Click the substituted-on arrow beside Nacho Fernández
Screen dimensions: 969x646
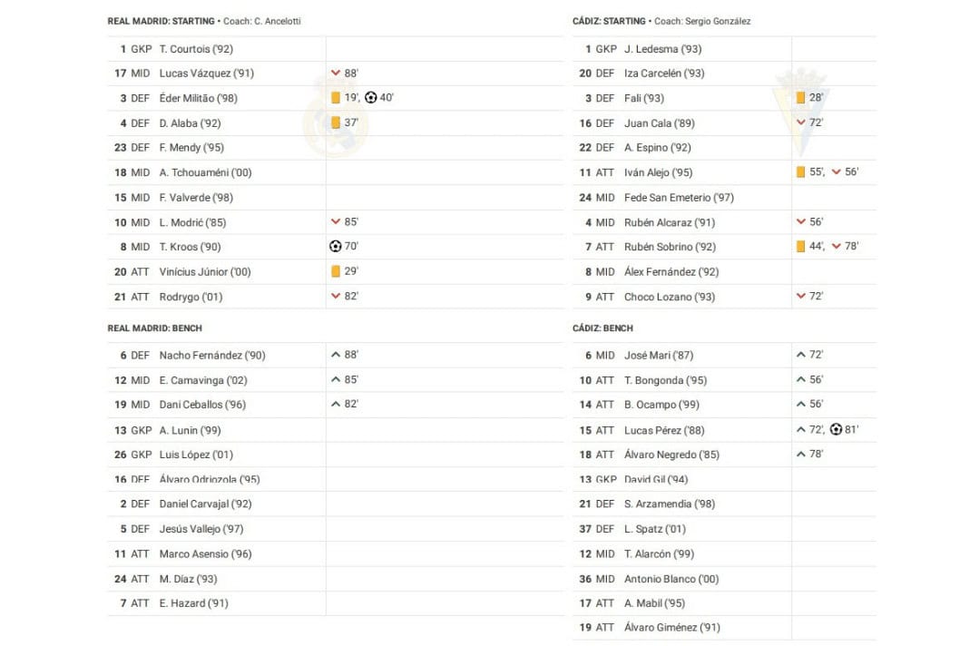tap(336, 355)
